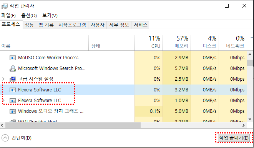The width and height of the screenshot is (254, 148).
Task: Sort by the CPU column header
Action: (x=149, y=43)
